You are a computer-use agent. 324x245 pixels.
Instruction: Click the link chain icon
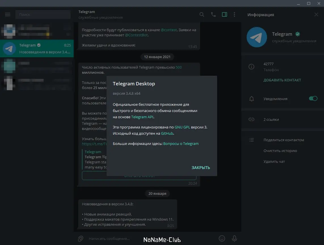tap(251, 119)
